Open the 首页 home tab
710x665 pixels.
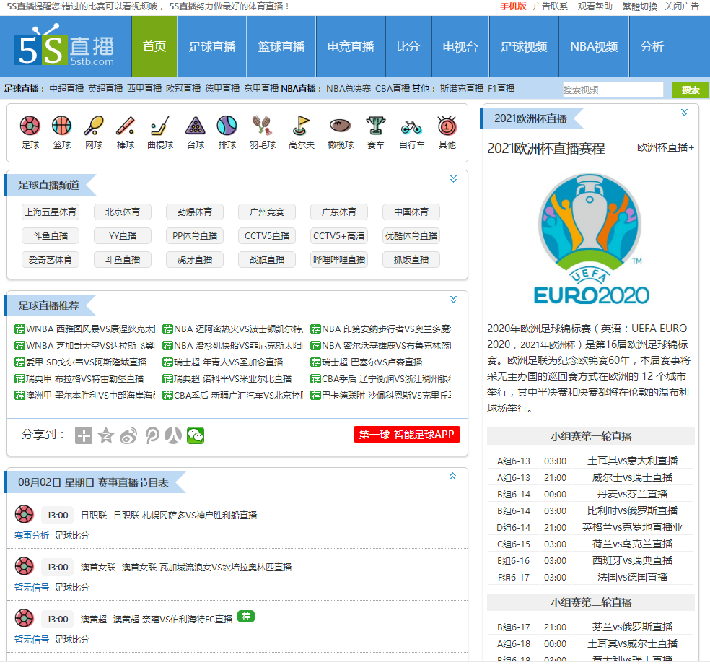pyautogui.click(x=154, y=46)
